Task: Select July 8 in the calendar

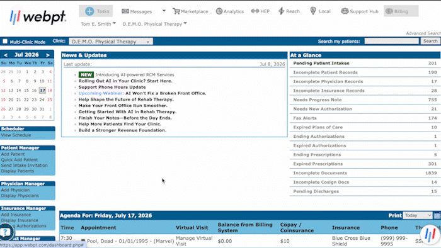Action: (27, 81)
